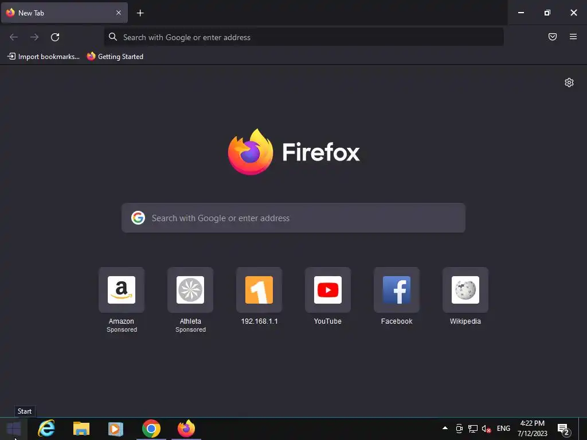
Task: Launch Internet Explorer from taskbar
Action: coord(46,429)
